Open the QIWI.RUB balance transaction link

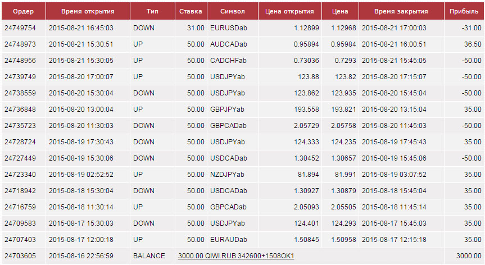coord(236,256)
